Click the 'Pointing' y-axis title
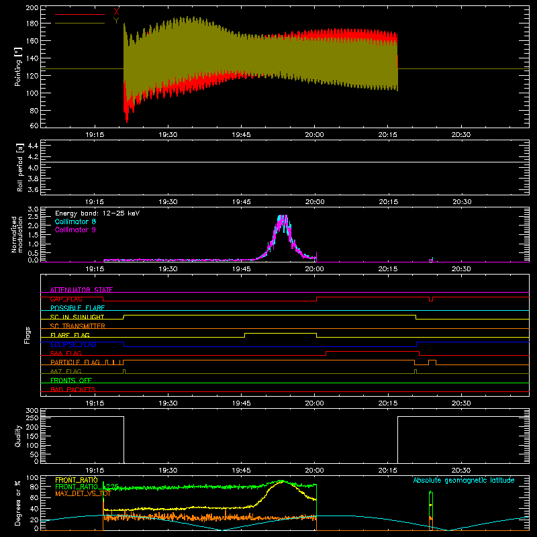The height and width of the screenshot is (537, 537). (18, 66)
